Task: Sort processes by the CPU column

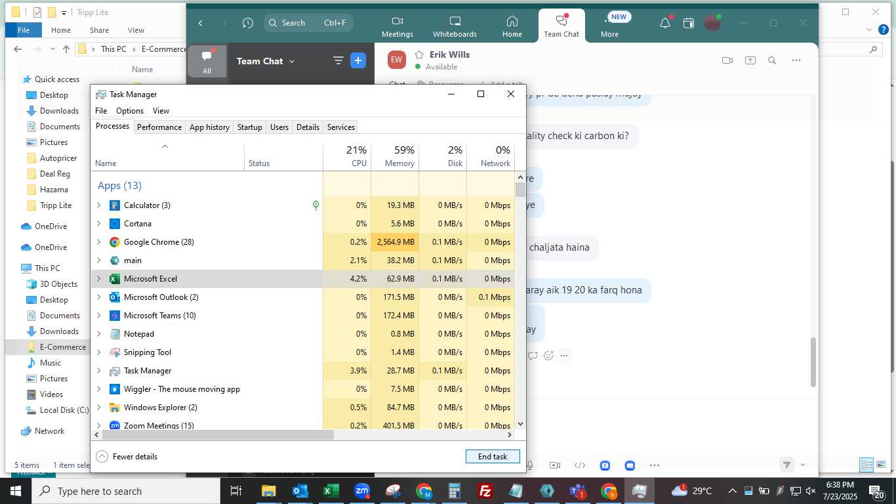Action: pyautogui.click(x=347, y=156)
